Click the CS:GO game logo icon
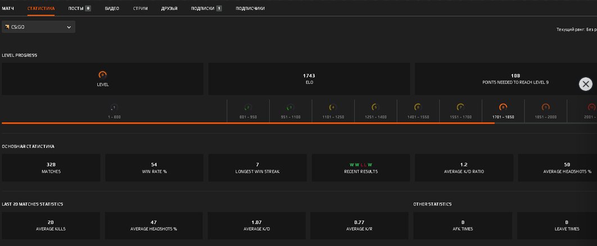The height and width of the screenshot is (246, 597). [x=7, y=27]
